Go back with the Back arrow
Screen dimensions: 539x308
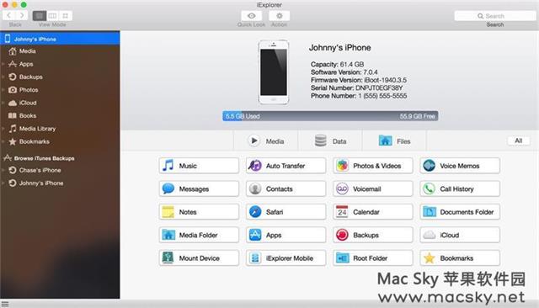[9, 15]
